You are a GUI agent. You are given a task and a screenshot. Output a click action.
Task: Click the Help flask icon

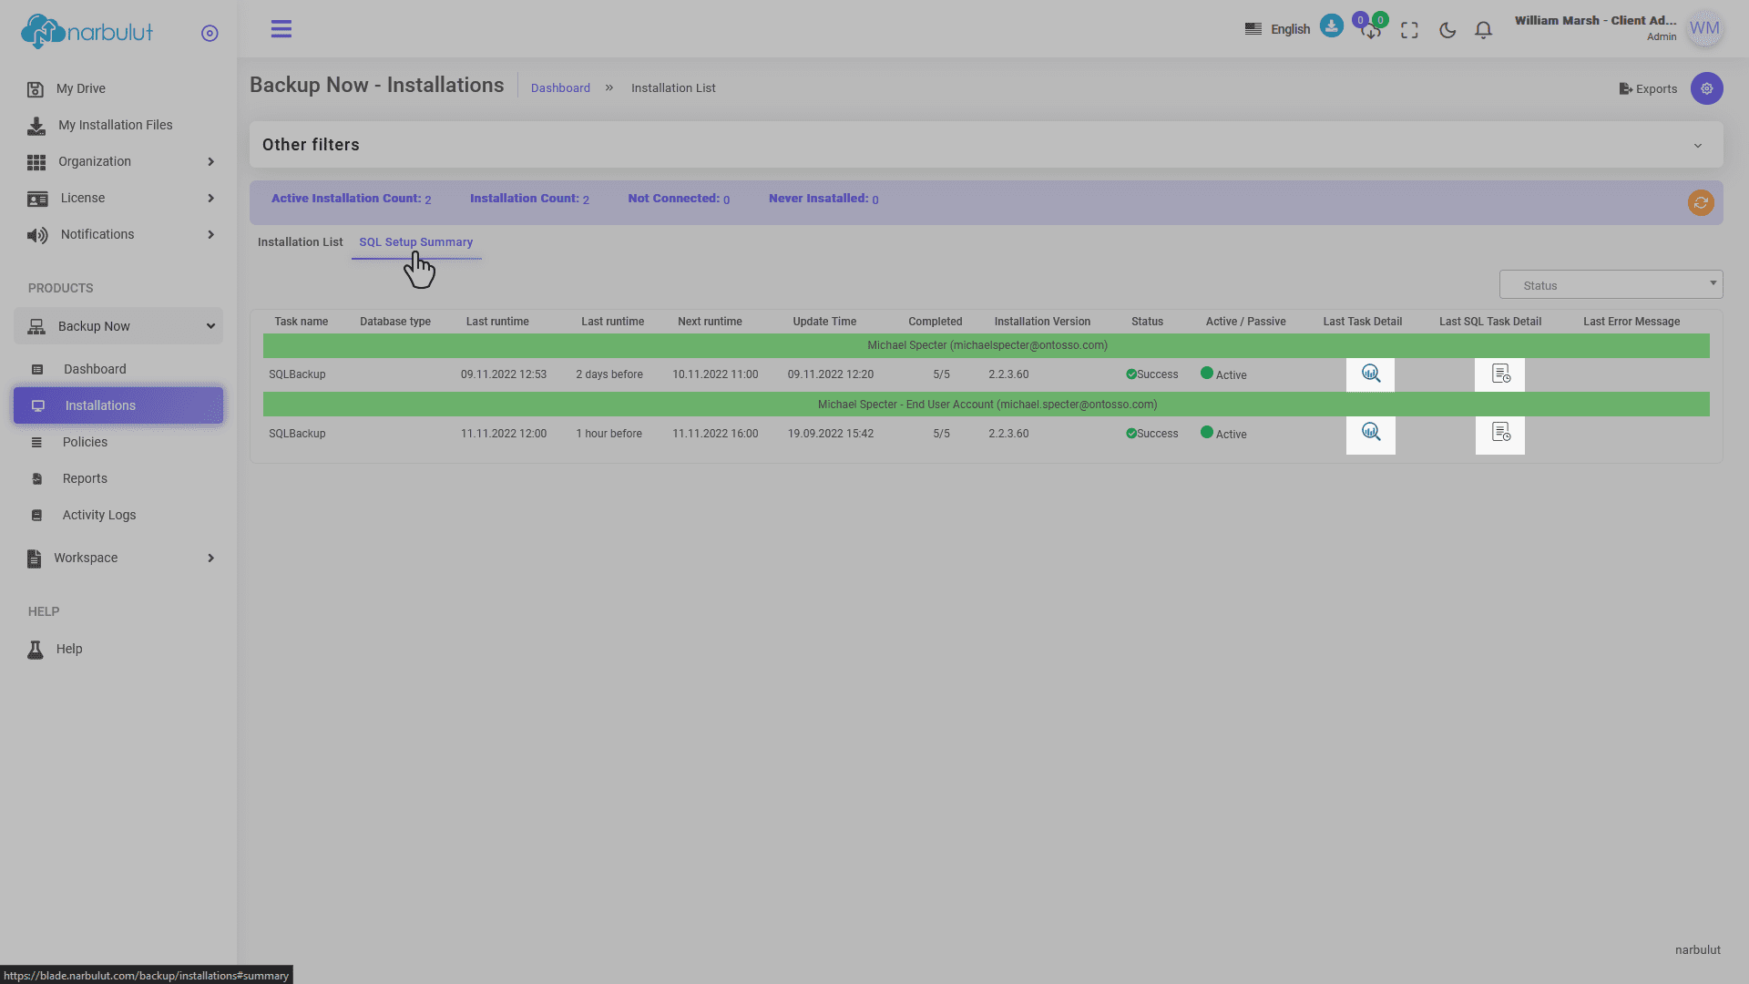pyautogui.click(x=36, y=650)
